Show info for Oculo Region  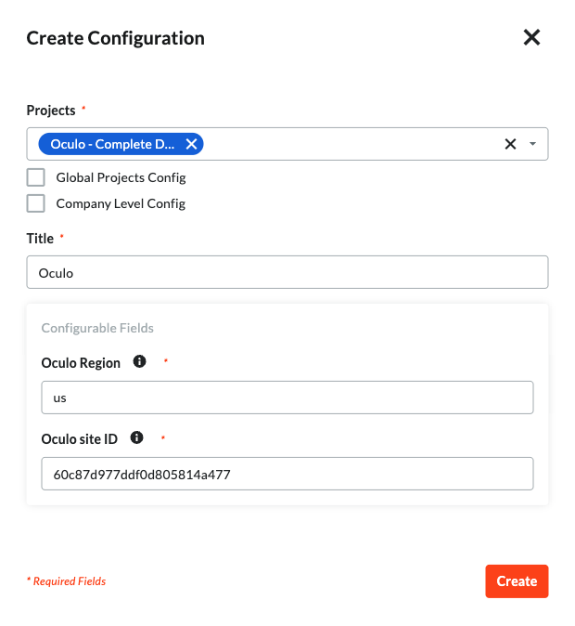click(140, 362)
